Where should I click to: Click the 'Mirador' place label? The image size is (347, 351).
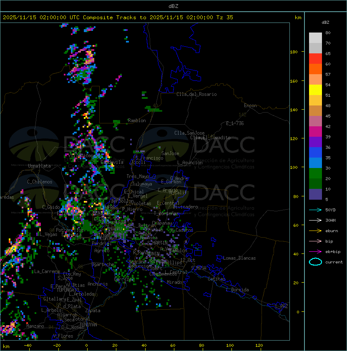pyautogui.click(x=176, y=282)
